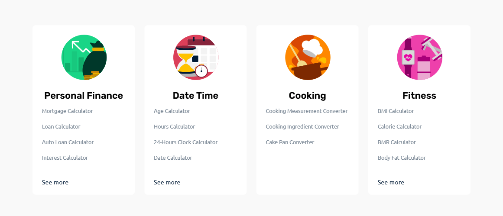Open the BMI Calculator link
Image resolution: width=503 pixels, height=216 pixels.
tap(396, 111)
